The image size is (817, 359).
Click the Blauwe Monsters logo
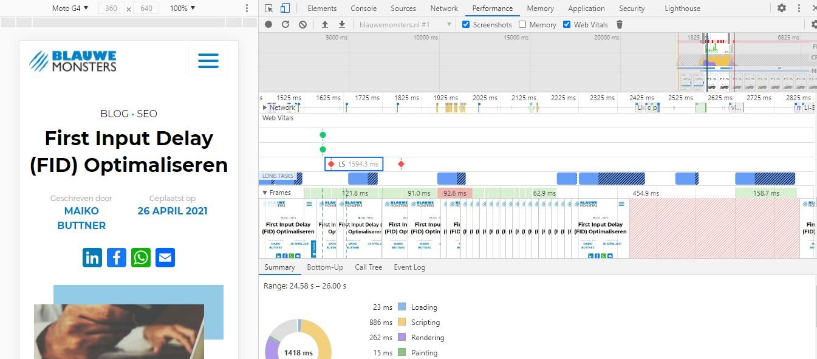point(73,61)
